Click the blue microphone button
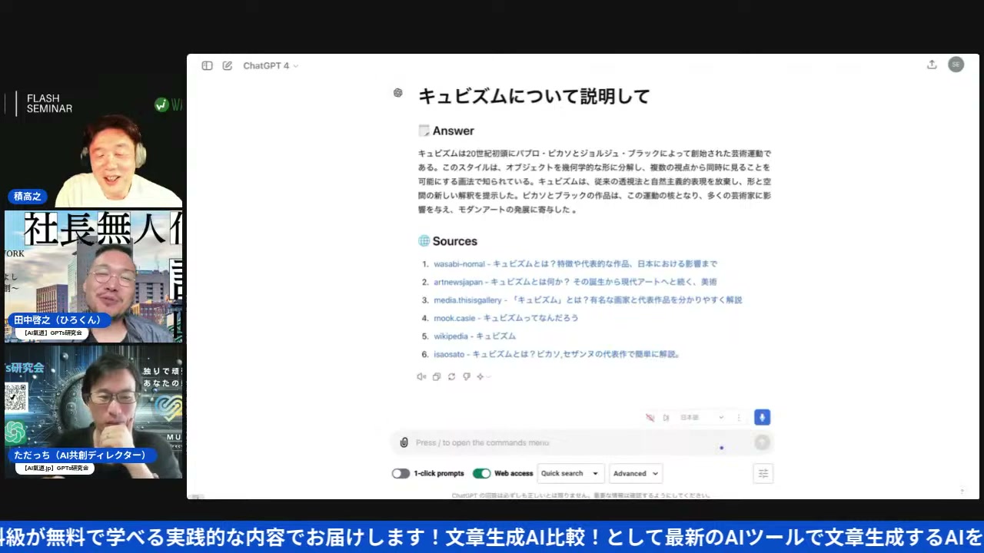 tap(762, 417)
